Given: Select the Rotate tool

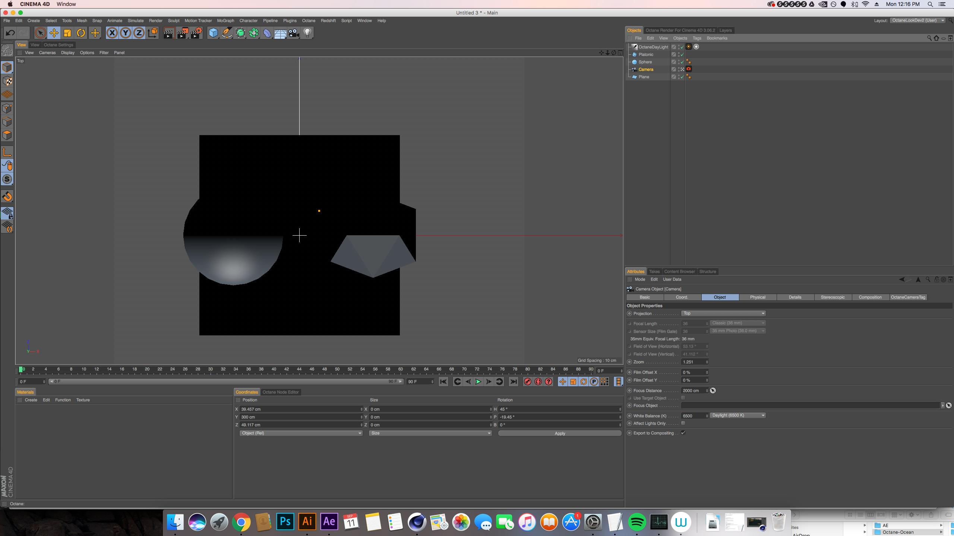Looking at the screenshot, I should pyautogui.click(x=81, y=33).
